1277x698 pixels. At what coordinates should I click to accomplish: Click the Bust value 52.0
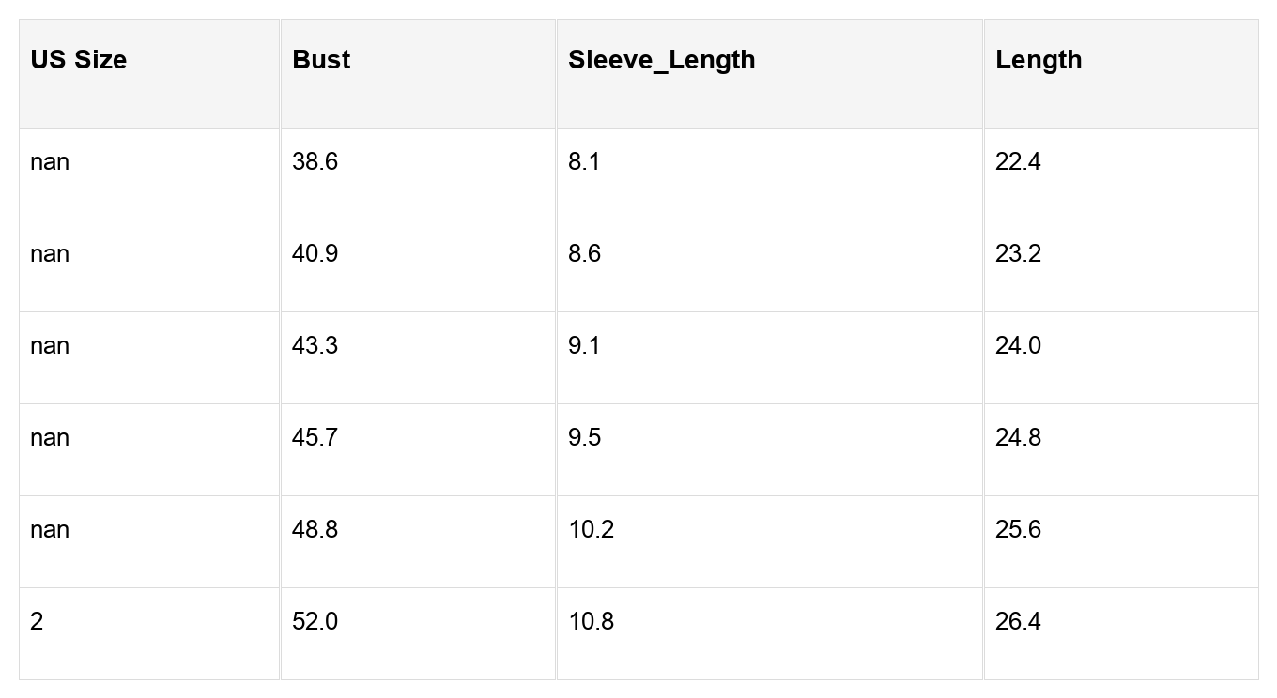point(418,634)
